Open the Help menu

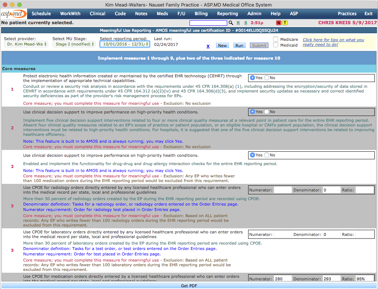(x=276, y=14)
